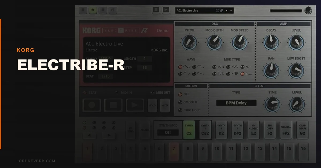Select the SYNTH 4 D#2 part
This screenshot has width=321, height=168.
237,130
